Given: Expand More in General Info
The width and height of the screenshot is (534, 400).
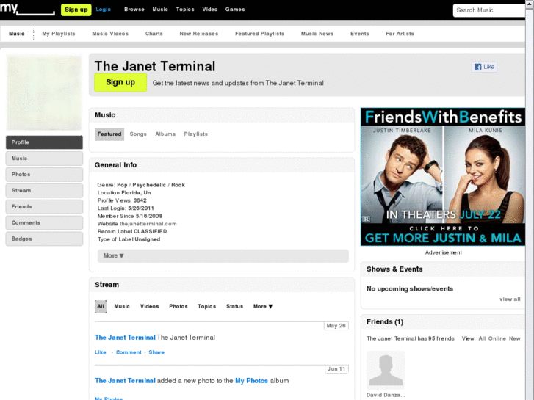Looking at the screenshot, I should (x=223, y=255).
